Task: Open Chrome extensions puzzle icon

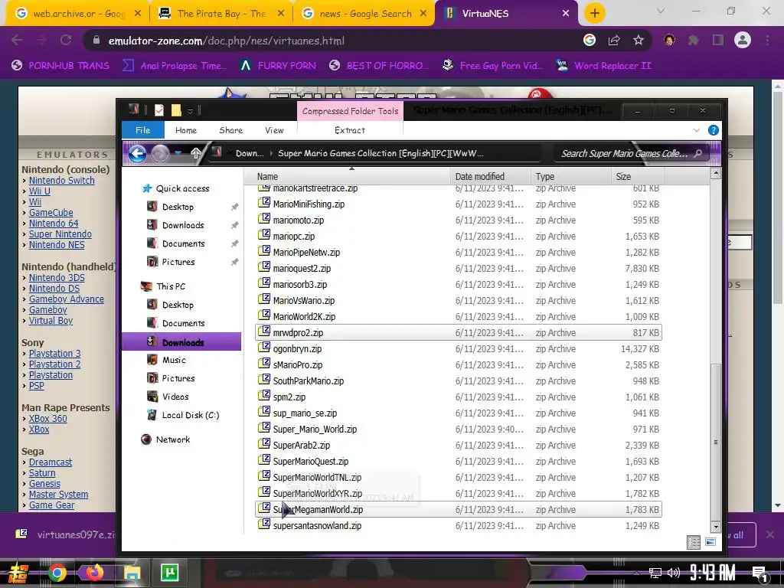Action: point(693,41)
